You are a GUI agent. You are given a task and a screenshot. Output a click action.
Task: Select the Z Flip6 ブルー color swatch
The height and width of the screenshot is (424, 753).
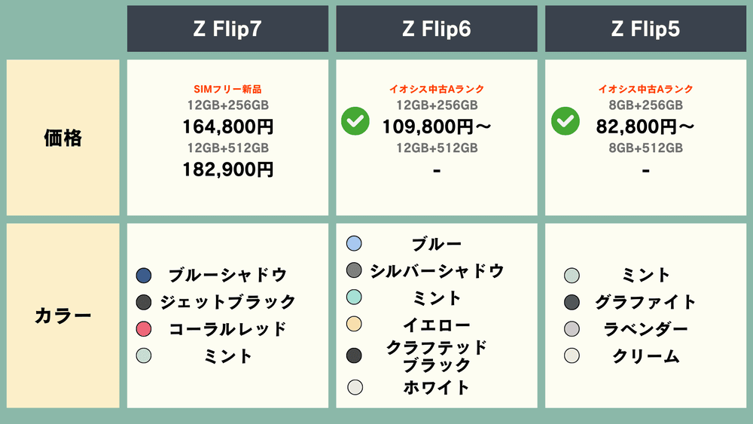tap(355, 243)
